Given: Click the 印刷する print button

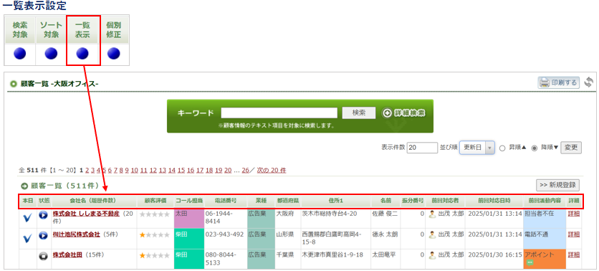Looking at the screenshot, I should 558,82.
